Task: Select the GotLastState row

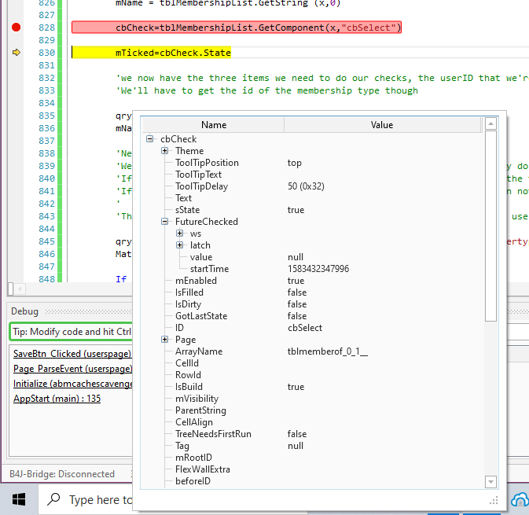Action: point(312,316)
